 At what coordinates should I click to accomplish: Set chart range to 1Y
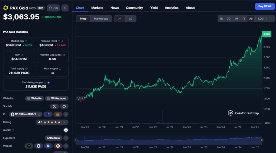pos(244,19)
